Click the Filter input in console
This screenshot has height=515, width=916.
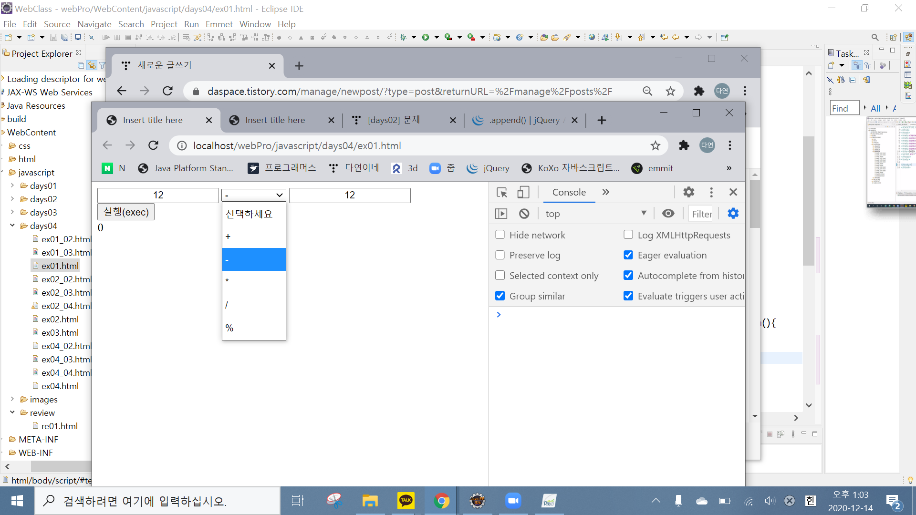702,214
